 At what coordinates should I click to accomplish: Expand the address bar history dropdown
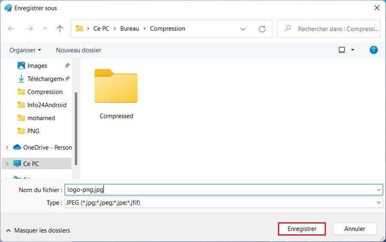pyautogui.click(x=243, y=29)
